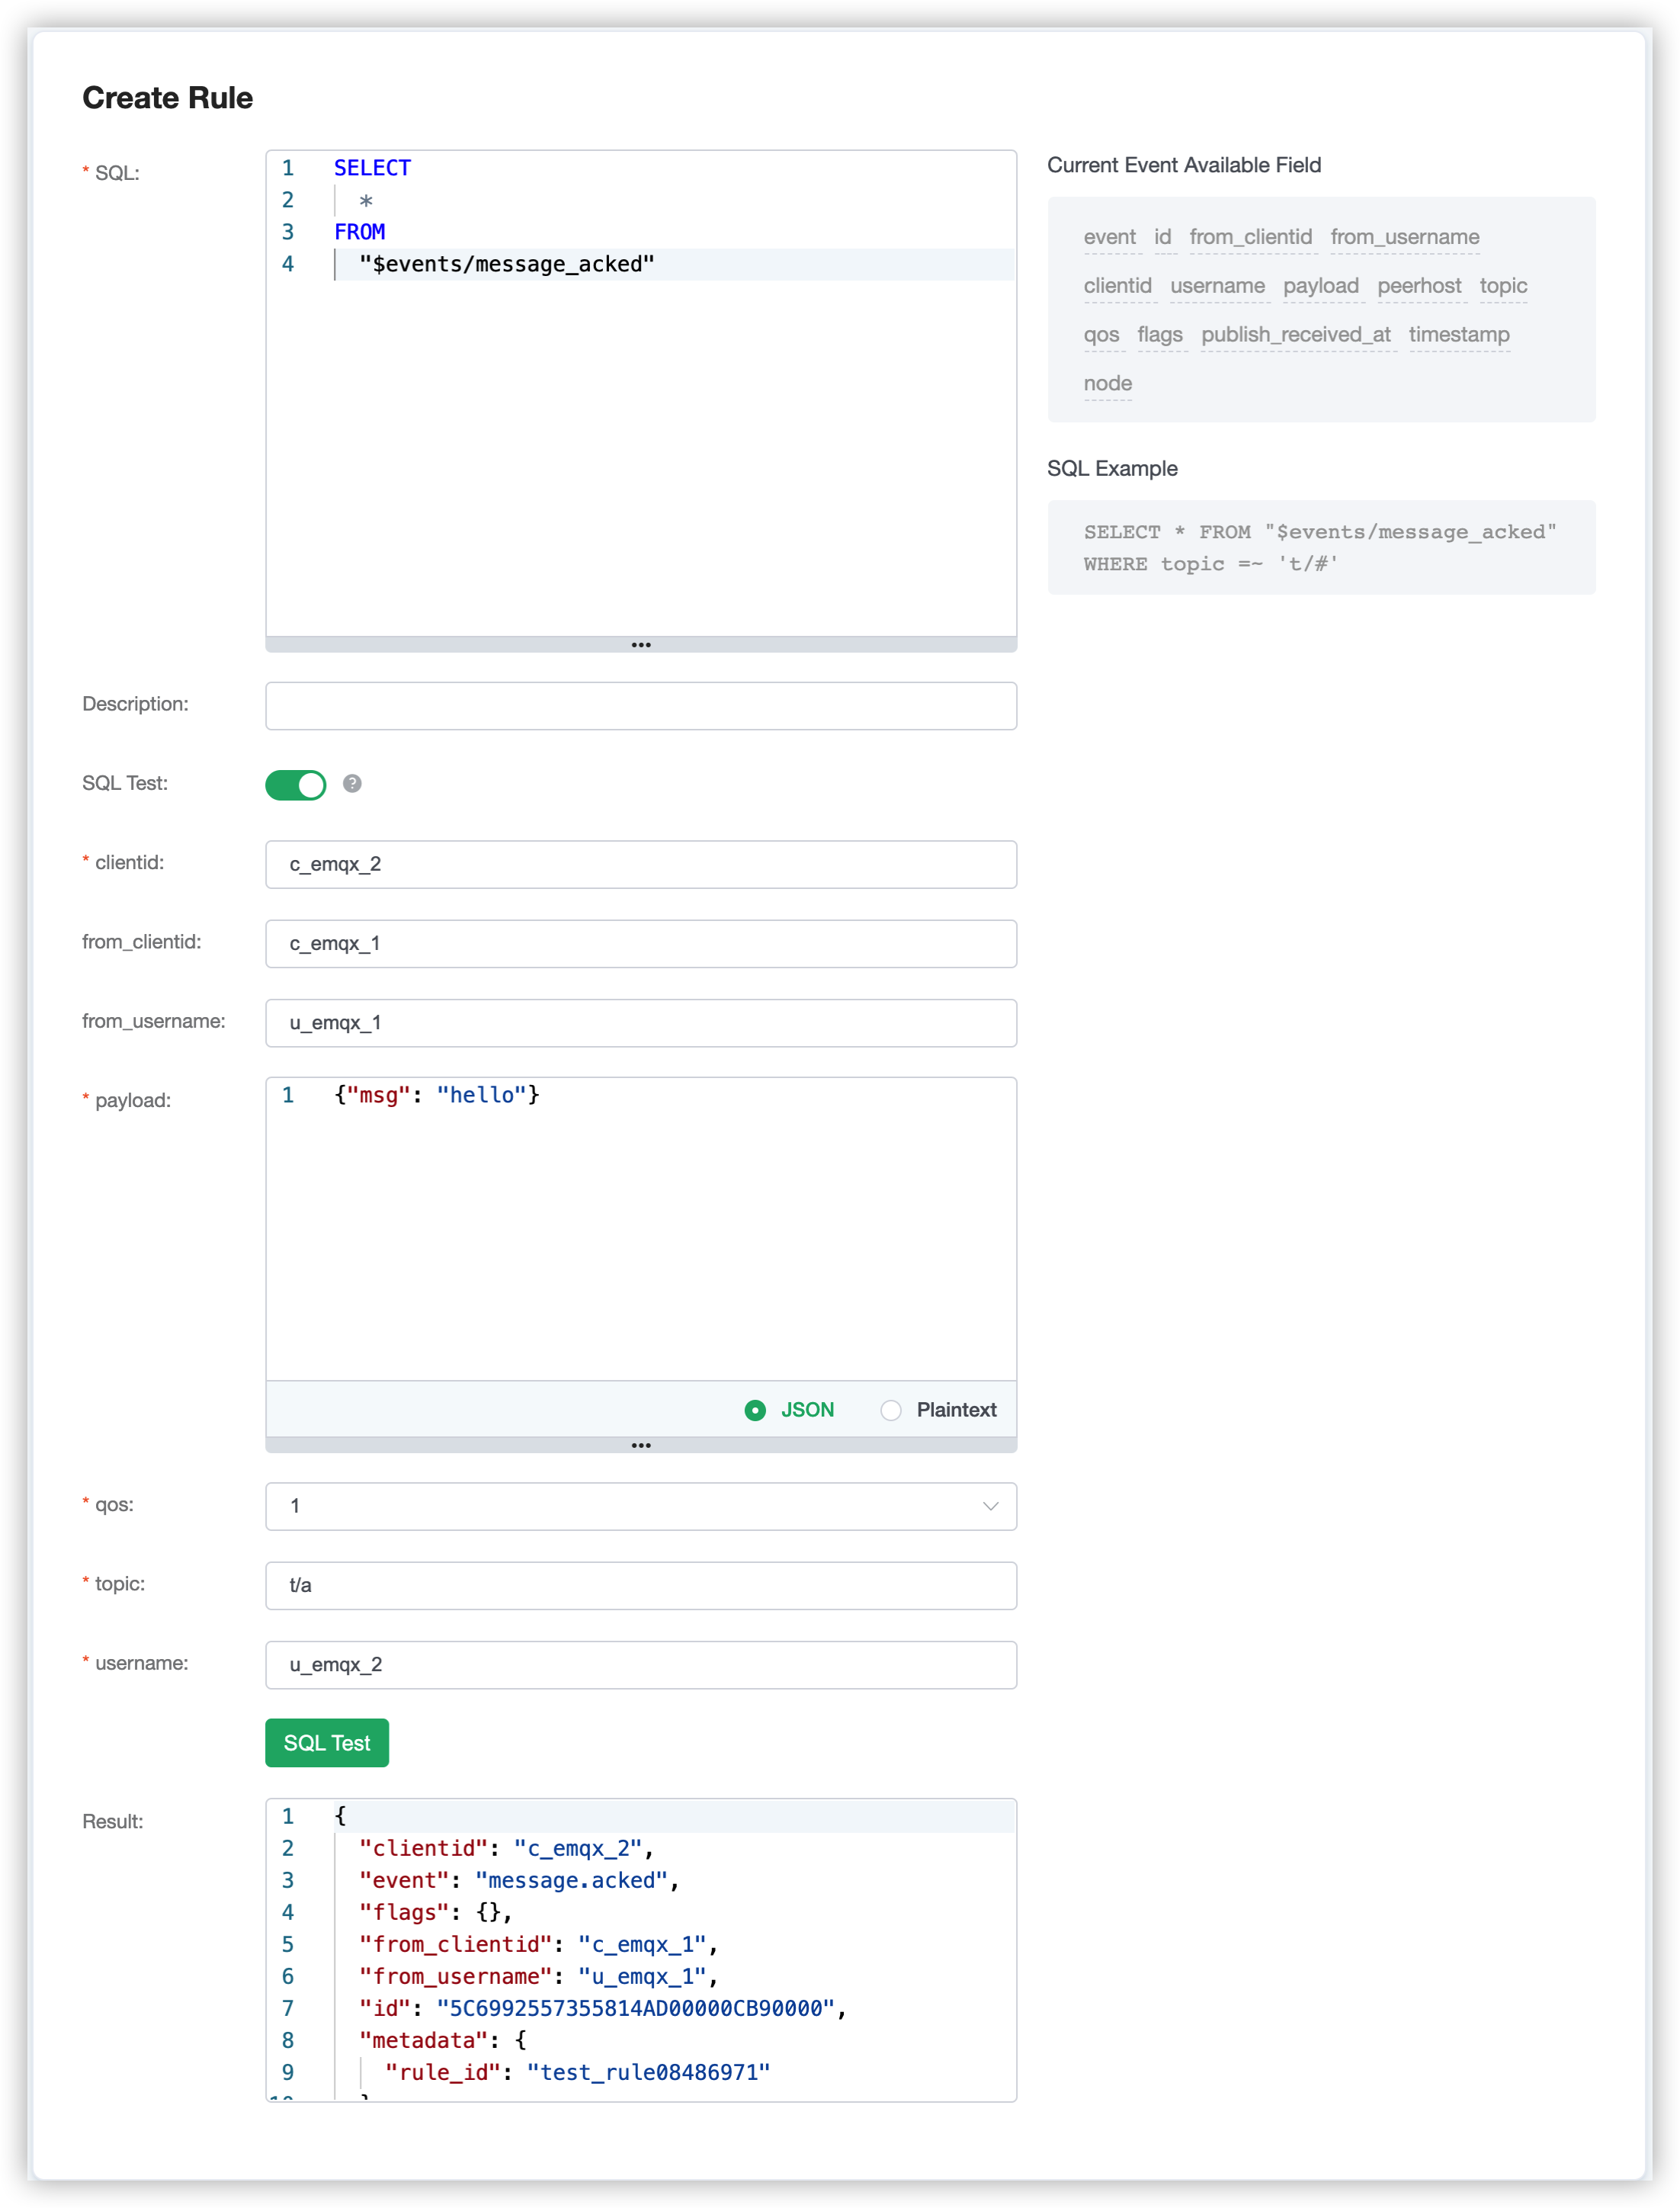Focus the from_username input field
This screenshot has width=1680, height=2208.
point(641,1023)
